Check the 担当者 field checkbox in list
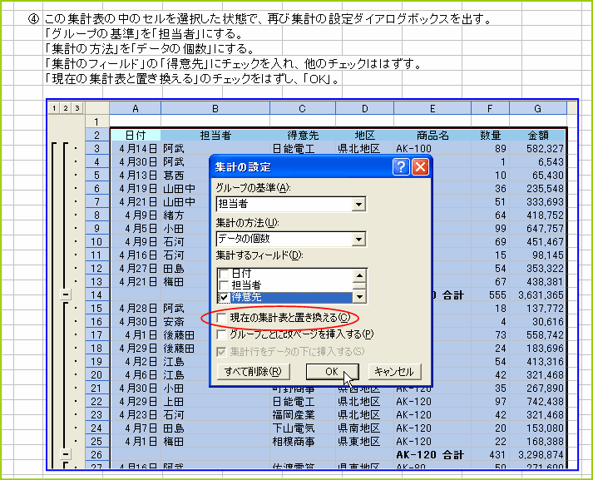 tap(224, 285)
